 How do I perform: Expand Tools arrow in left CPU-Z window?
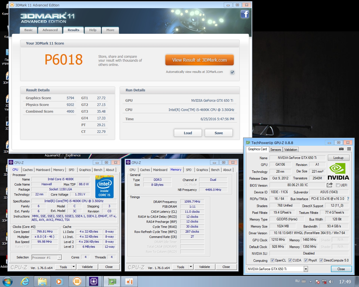pyautogui.click(x=73, y=267)
